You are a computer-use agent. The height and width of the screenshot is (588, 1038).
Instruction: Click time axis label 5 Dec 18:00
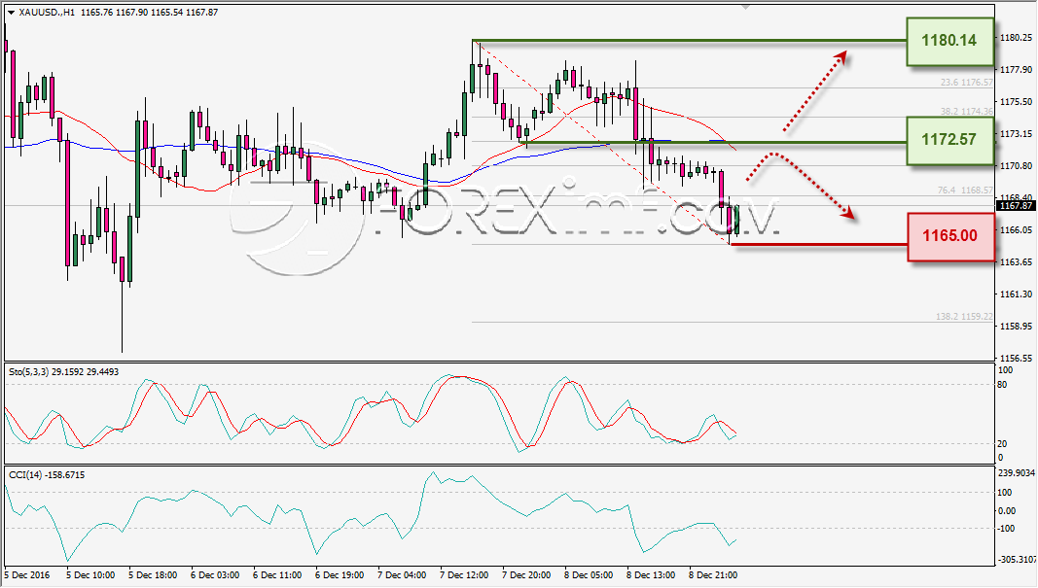pos(153,575)
